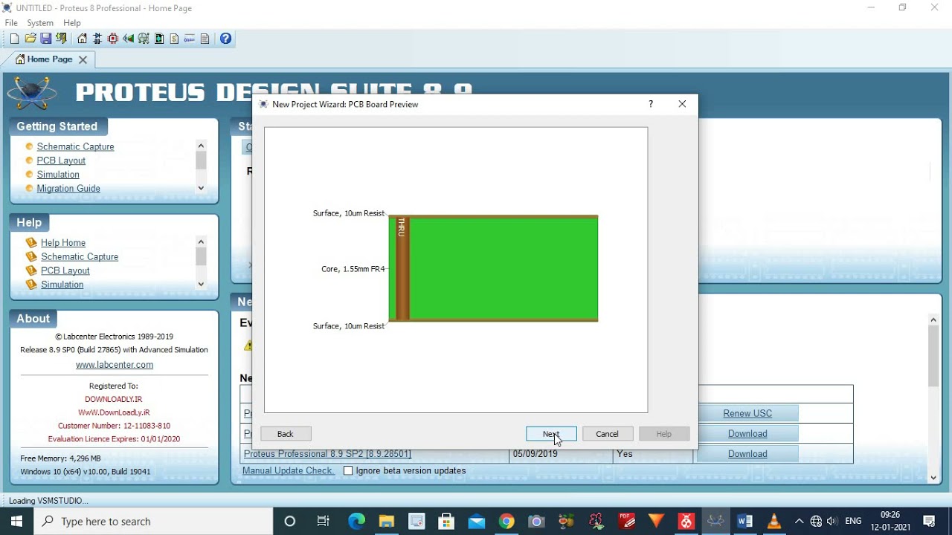952x535 pixels.
Task: Open Proteus Professional 8.9 SP2 link
Action: pyautogui.click(x=327, y=454)
